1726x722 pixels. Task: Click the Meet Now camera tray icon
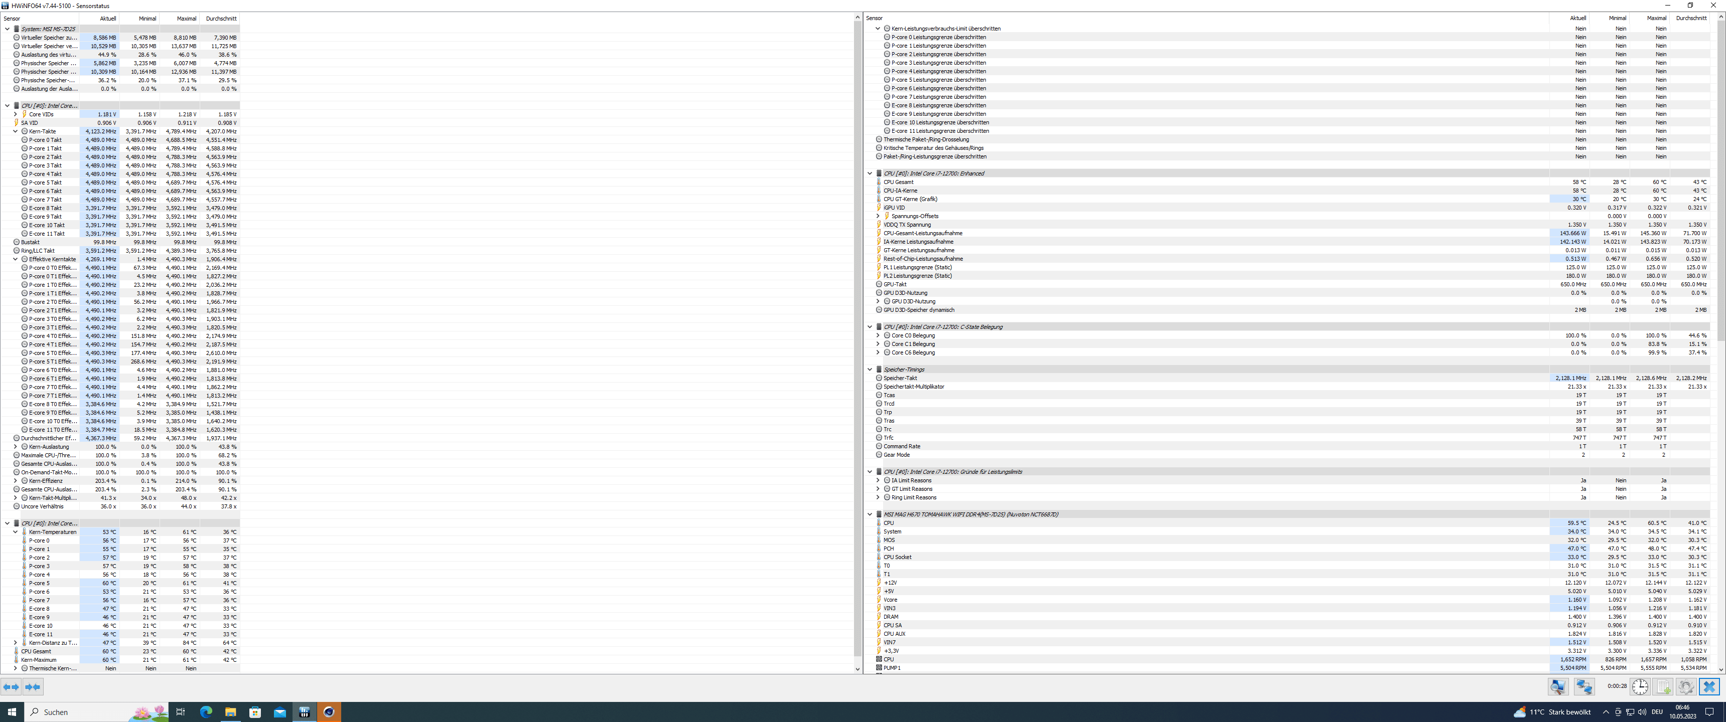click(1618, 712)
